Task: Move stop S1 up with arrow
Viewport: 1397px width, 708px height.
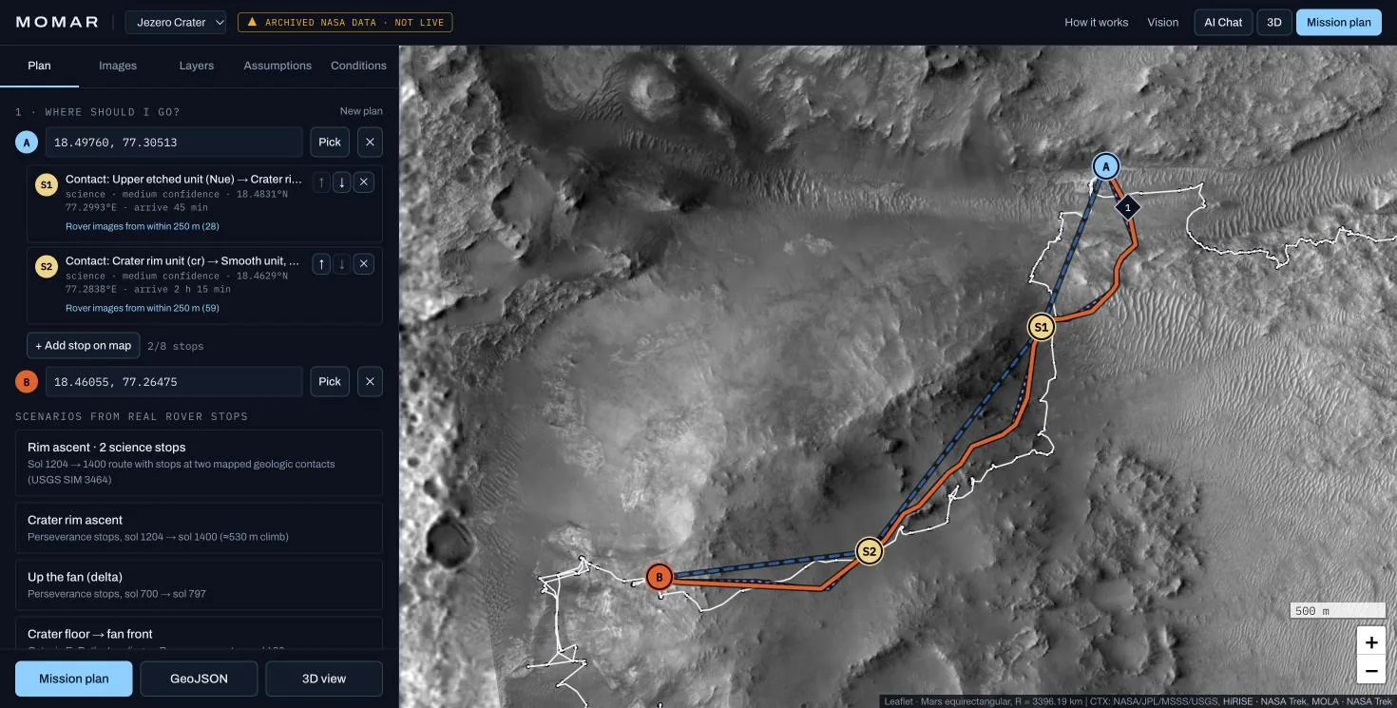Action: (x=321, y=182)
